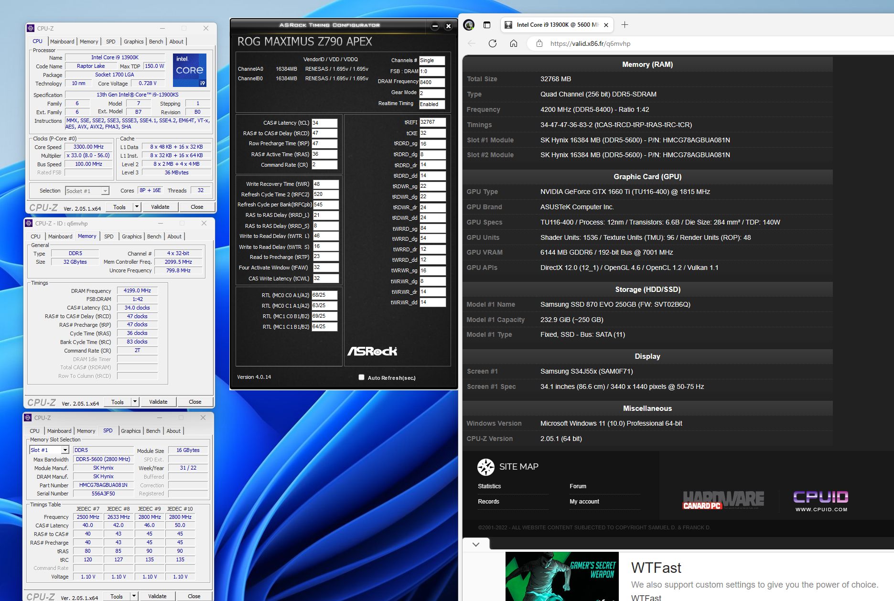The image size is (894, 601).
Task: Select the SPD tab in q6mvhp CPU-Z window
Action: [x=109, y=236]
